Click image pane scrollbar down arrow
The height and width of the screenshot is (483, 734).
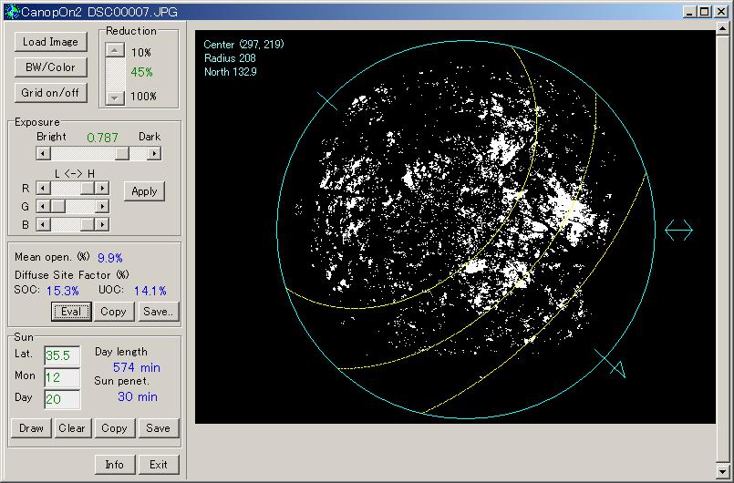[x=722, y=470]
